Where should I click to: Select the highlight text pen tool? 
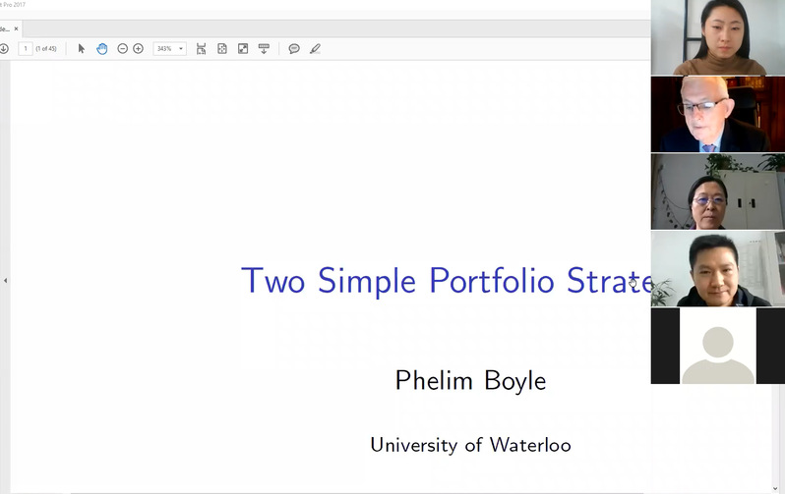[315, 48]
